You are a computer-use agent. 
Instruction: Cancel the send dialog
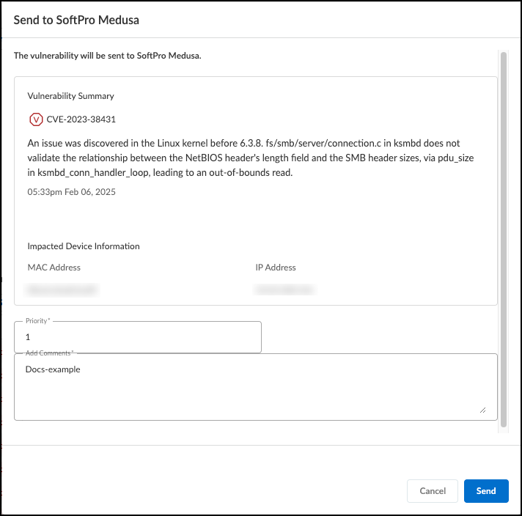tap(433, 491)
